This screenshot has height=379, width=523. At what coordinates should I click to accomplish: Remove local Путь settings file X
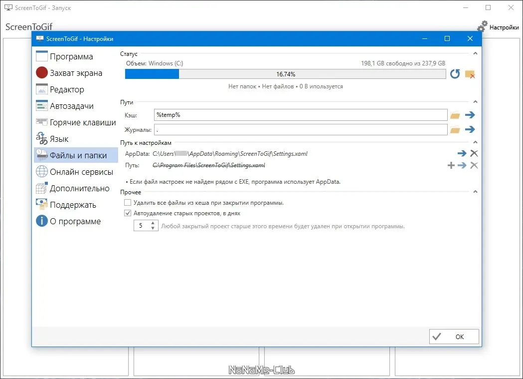474,165
